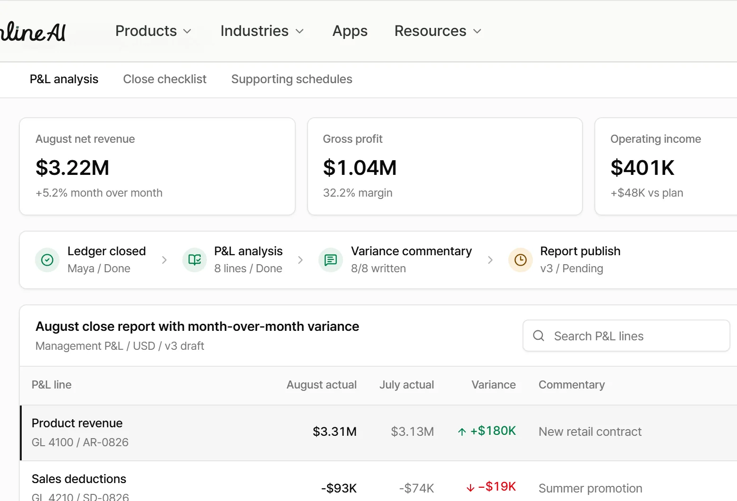This screenshot has width=737, height=501.
Task: Select the Gross profit card
Action: coord(445,166)
